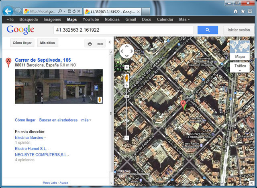
Task: Open the address bar autocomplete dropdown arrow
Action: 64,11
